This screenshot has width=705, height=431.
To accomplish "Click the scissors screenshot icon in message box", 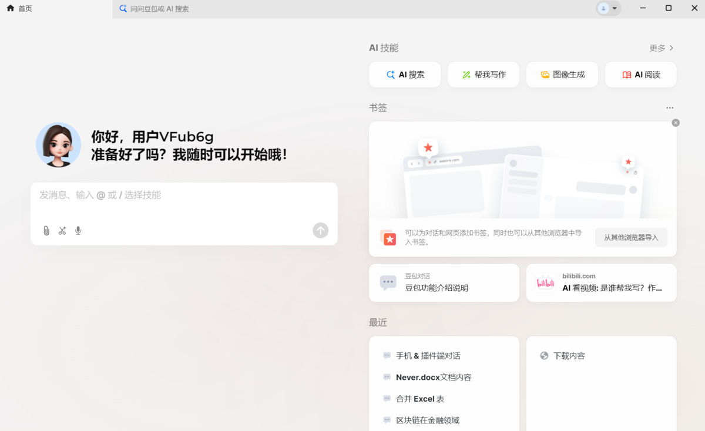I will pyautogui.click(x=62, y=230).
